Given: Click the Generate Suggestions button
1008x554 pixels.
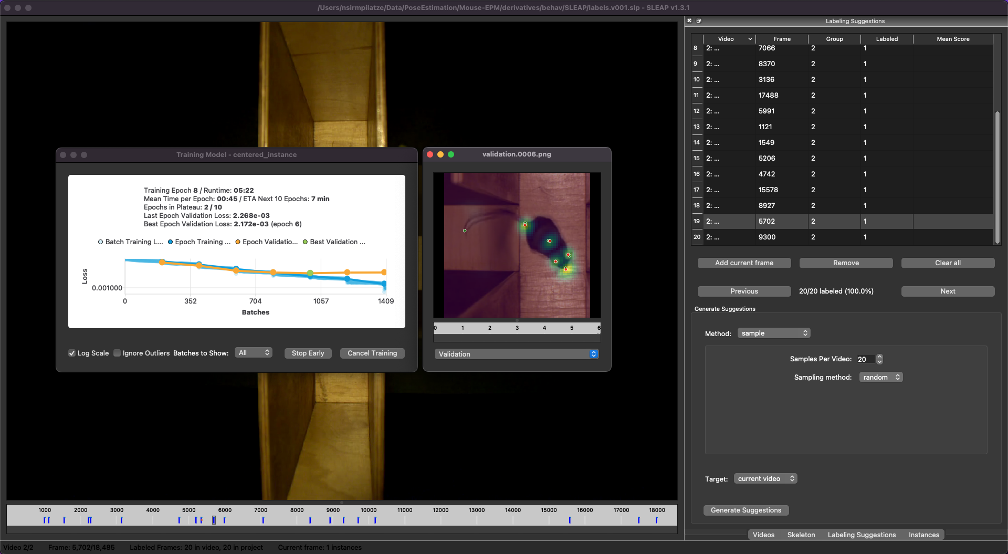Looking at the screenshot, I should [x=745, y=510].
